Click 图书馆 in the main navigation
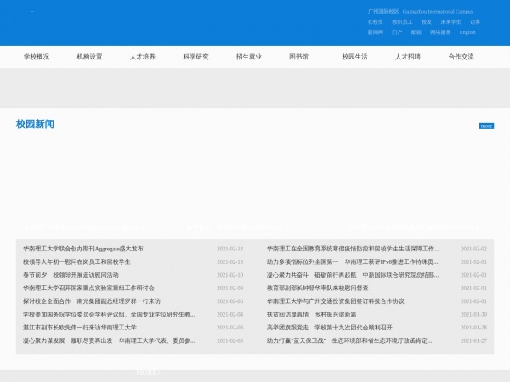This screenshot has width=510, height=382. pos(299,57)
